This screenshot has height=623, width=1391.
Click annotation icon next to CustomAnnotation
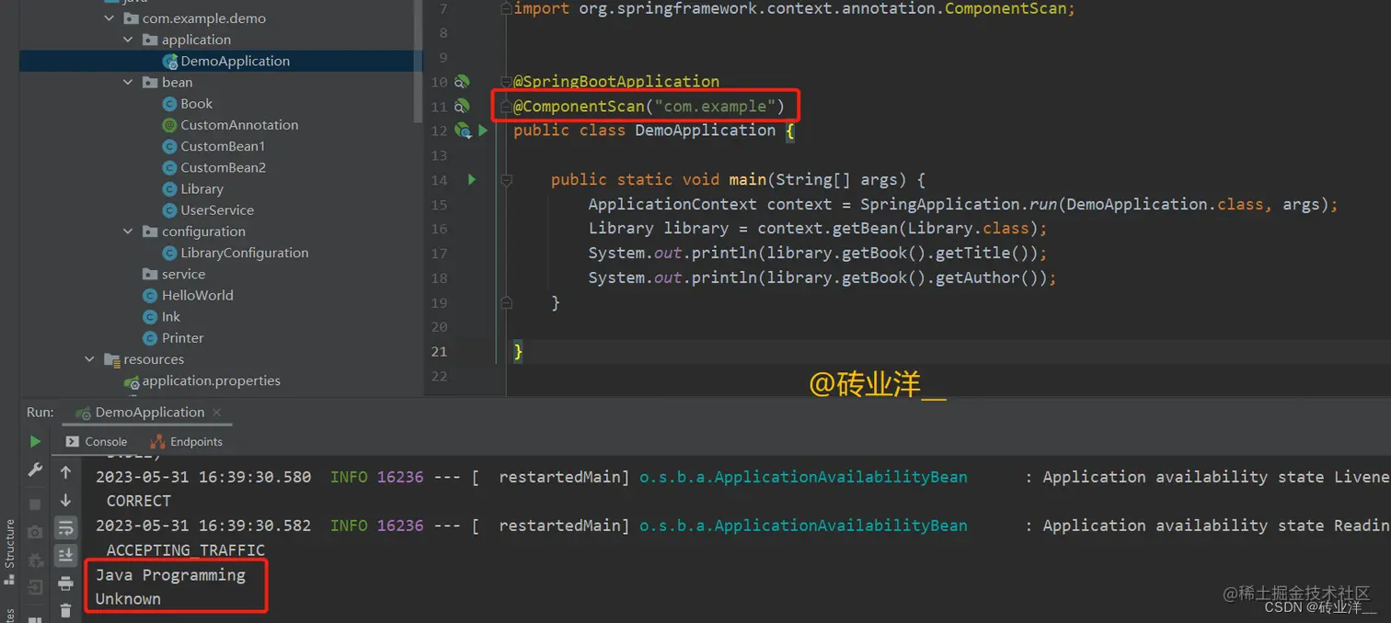pyautogui.click(x=169, y=125)
